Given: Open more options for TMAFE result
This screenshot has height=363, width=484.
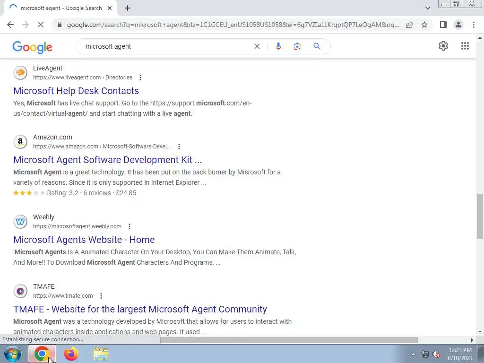Looking at the screenshot, I should tap(101, 296).
